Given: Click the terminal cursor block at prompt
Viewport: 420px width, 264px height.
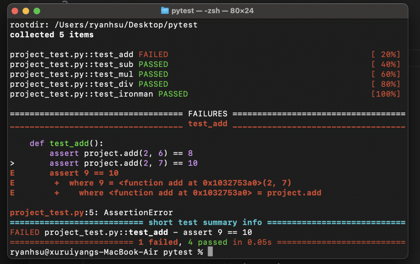Looking at the screenshot, I should pyautogui.click(x=210, y=252).
